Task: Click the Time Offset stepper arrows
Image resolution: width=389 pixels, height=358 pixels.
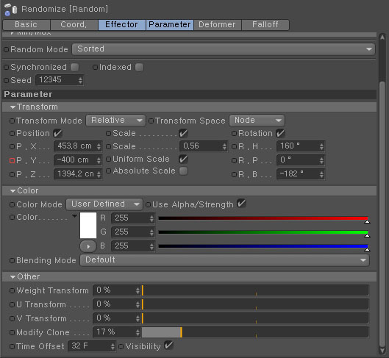Action: [113, 346]
